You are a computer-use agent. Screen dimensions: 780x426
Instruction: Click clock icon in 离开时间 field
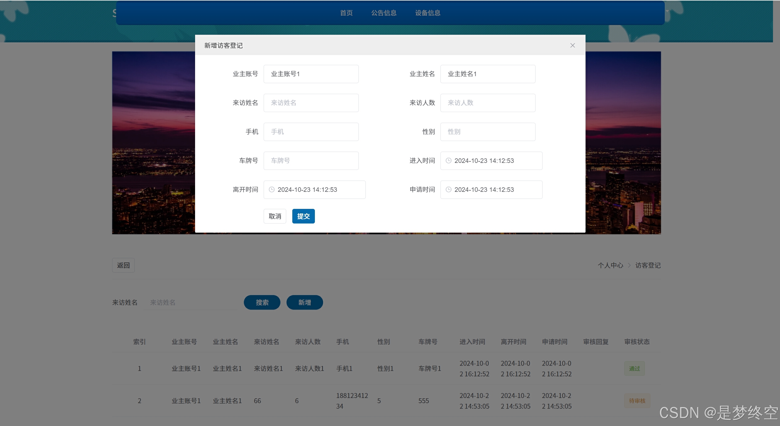(272, 189)
